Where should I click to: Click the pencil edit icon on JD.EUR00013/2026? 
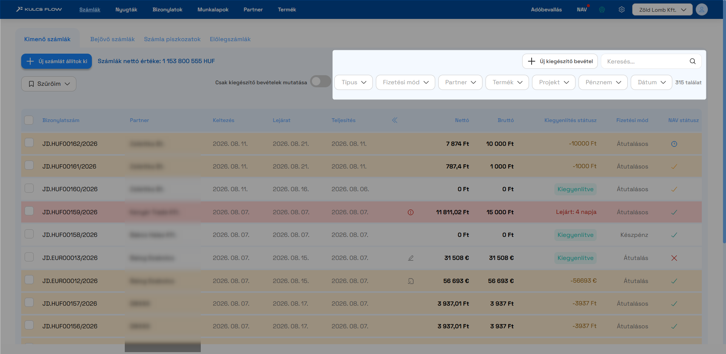[x=411, y=258]
